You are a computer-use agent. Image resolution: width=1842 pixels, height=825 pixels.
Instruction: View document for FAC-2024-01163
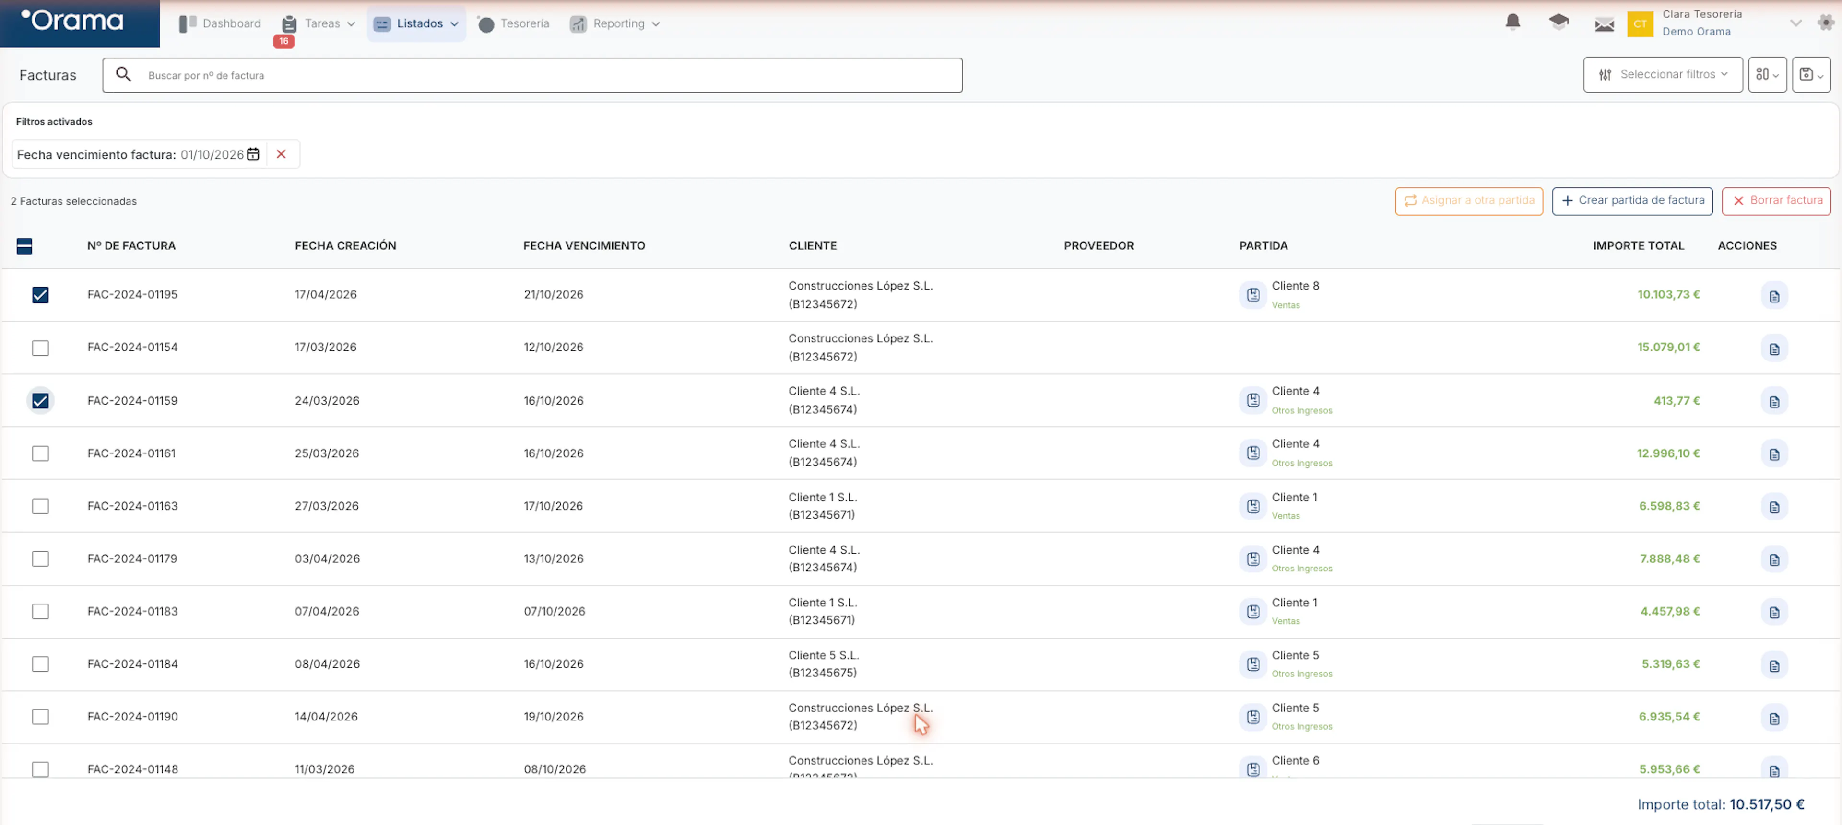(1774, 506)
